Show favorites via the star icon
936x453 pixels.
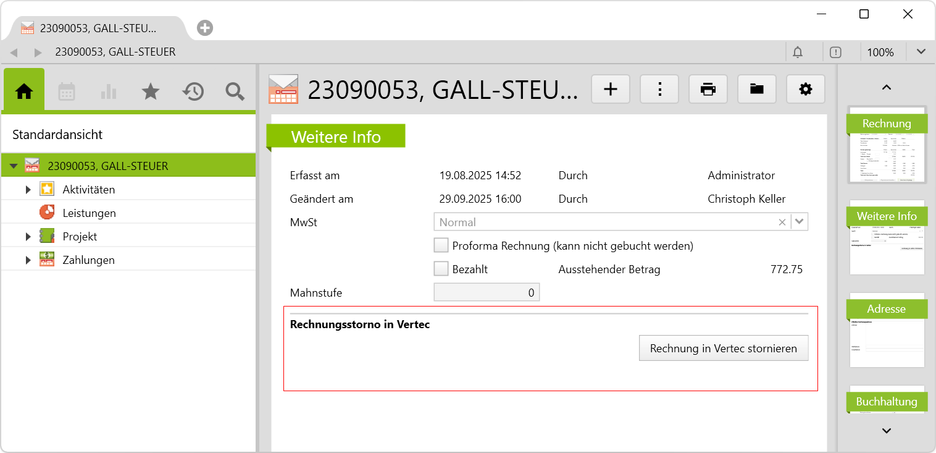(151, 91)
